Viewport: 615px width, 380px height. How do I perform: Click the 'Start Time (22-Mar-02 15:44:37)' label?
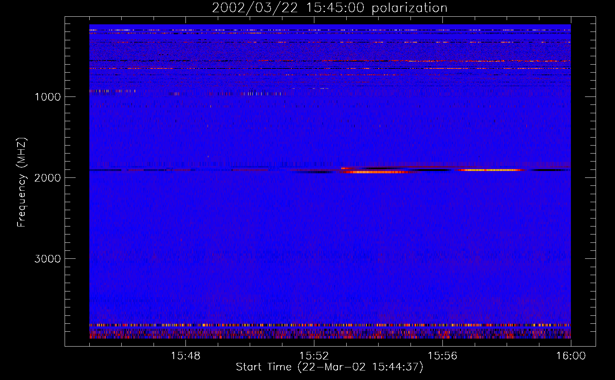[330, 367]
